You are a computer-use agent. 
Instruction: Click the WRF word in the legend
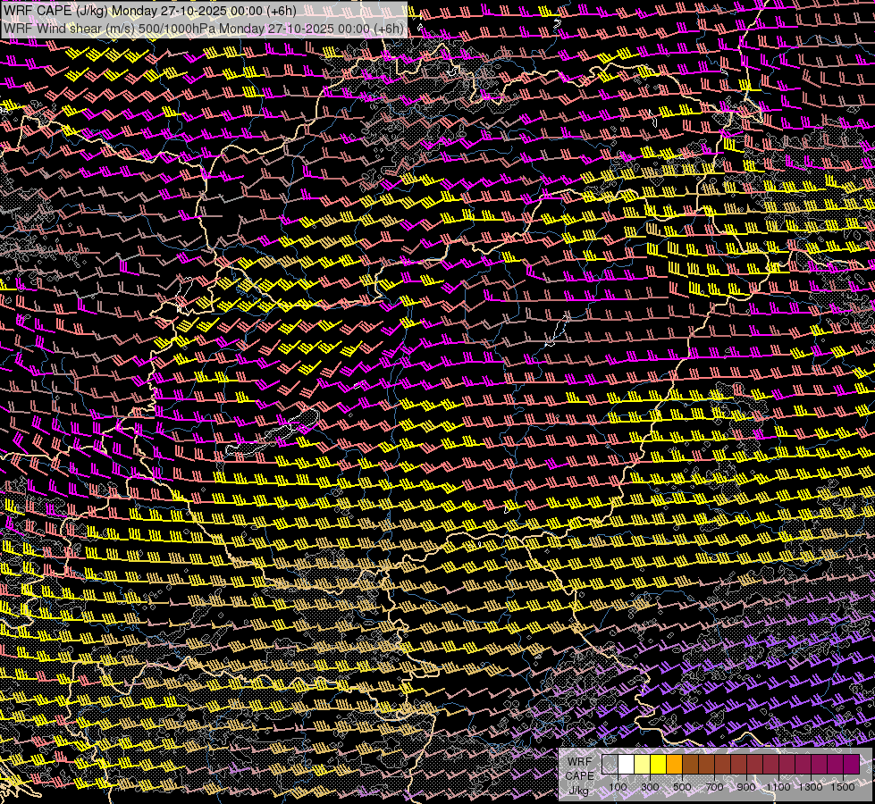point(580,762)
